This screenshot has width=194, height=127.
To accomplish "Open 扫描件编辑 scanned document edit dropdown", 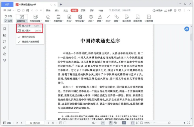I will (x=36, y=18).
